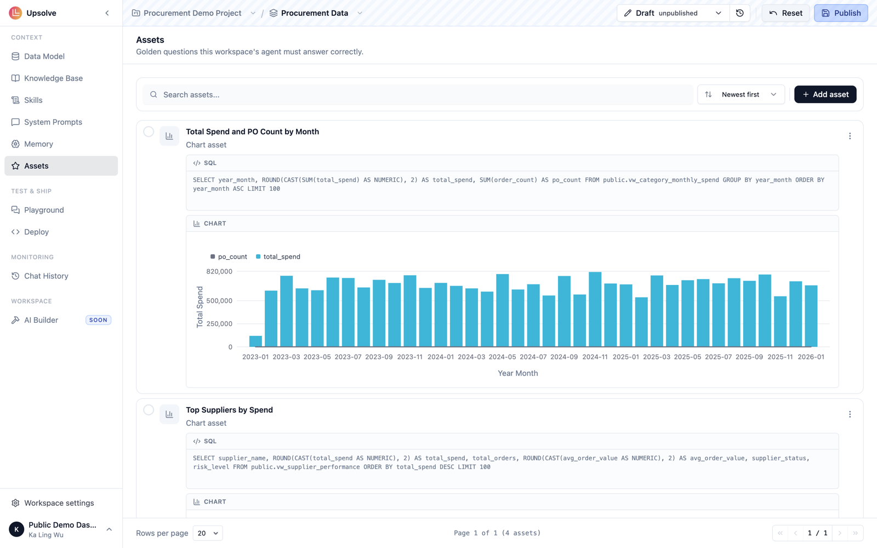Click the Search assets field
Viewport: 877px width, 548px height.
pos(418,95)
